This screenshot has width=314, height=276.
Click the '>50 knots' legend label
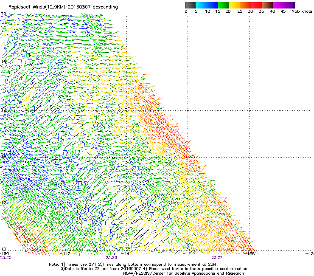302,11
